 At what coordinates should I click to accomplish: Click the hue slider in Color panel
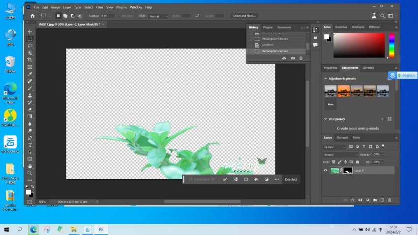coord(391,45)
